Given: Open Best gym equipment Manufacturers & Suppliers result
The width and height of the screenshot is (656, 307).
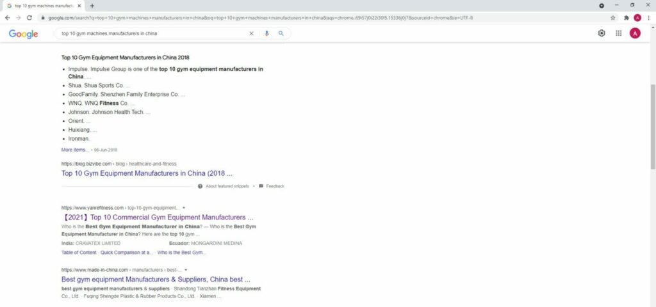Looking at the screenshot, I should tap(156, 279).
